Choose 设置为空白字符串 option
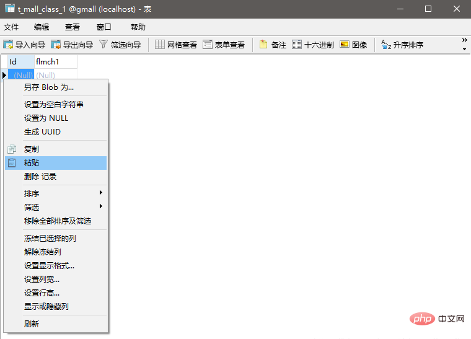The image size is (471, 339). tap(56, 105)
